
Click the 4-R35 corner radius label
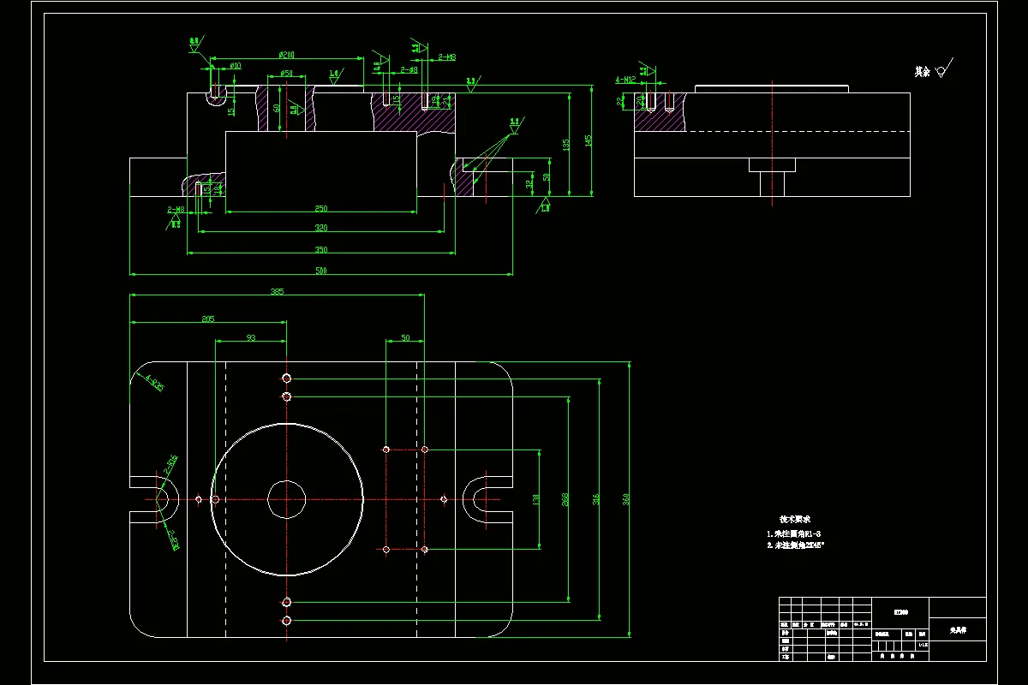click(154, 382)
